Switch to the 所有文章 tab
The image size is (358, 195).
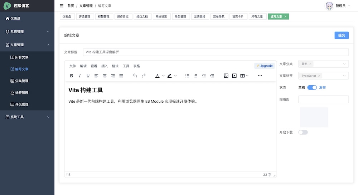pos(257,17)
